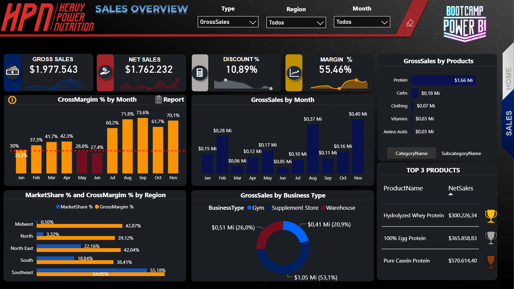514x289 pixels.
Task: Sort by ProductName column header
Action: (x=403, y=188)
